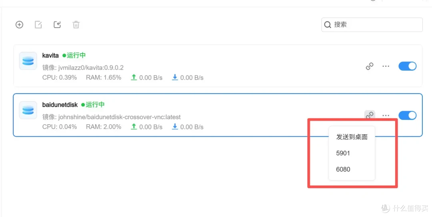Click the CPU: 0.04% value
The image size is (432, 217).
60,127
